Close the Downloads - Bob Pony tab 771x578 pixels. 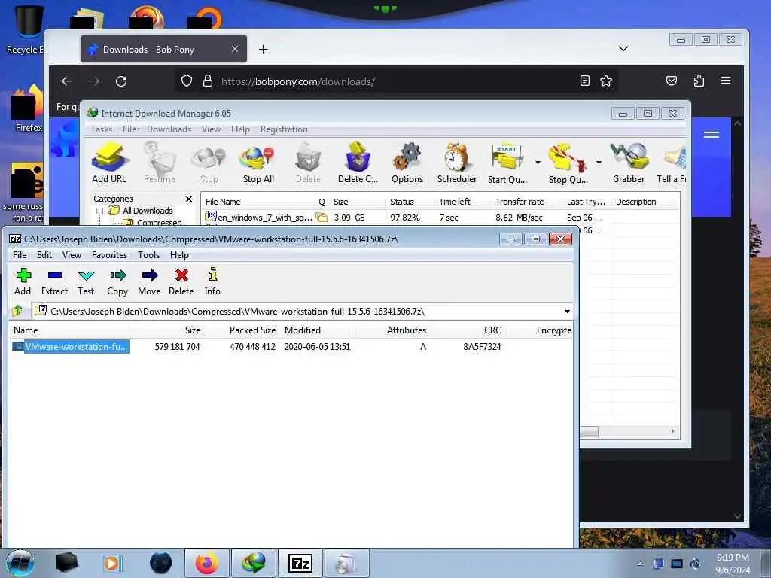click(235, 49)
